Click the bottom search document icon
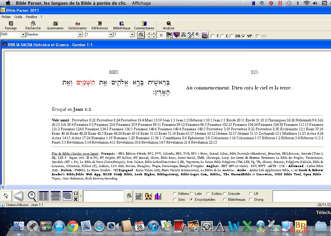 coord(129,196)
